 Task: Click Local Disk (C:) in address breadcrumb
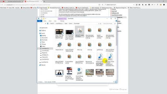click(59, 23)
